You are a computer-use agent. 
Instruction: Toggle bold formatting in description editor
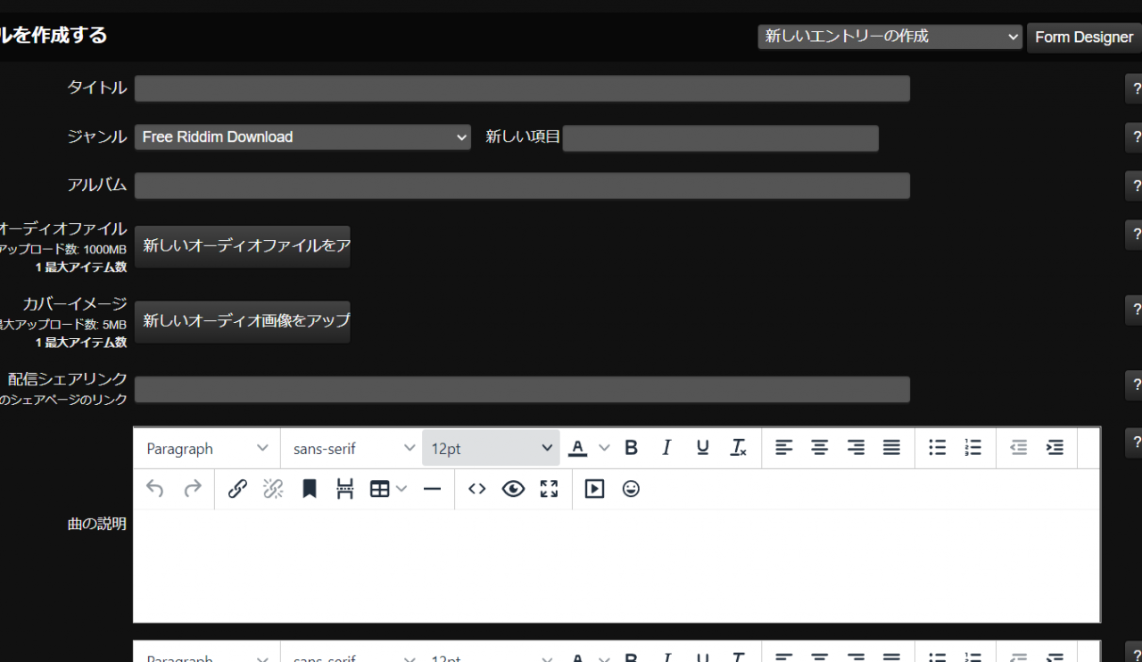pos(631,448)
